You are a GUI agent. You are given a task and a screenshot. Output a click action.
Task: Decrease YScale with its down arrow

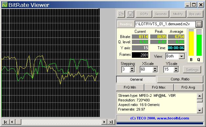tap(176, 71)
